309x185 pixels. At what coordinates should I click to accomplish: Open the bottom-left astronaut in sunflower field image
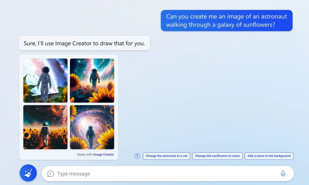point(45,127)
